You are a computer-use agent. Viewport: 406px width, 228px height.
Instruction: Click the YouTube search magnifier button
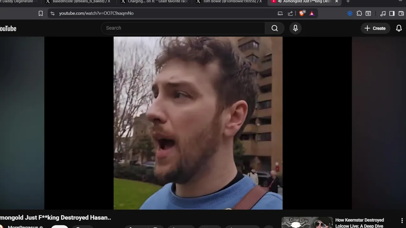click(x=275, y=28)
